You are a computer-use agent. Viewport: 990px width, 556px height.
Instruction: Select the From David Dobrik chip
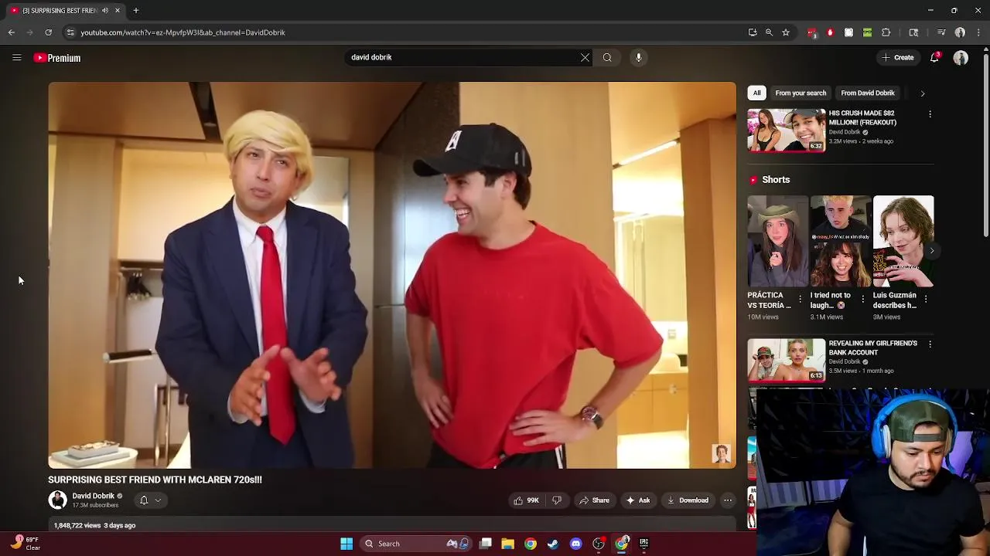coord(868,93)
